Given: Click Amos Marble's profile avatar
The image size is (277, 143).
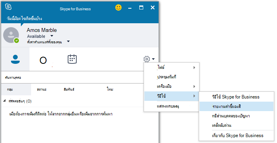Looking at the screenshot, I should (x=11, y=35).
